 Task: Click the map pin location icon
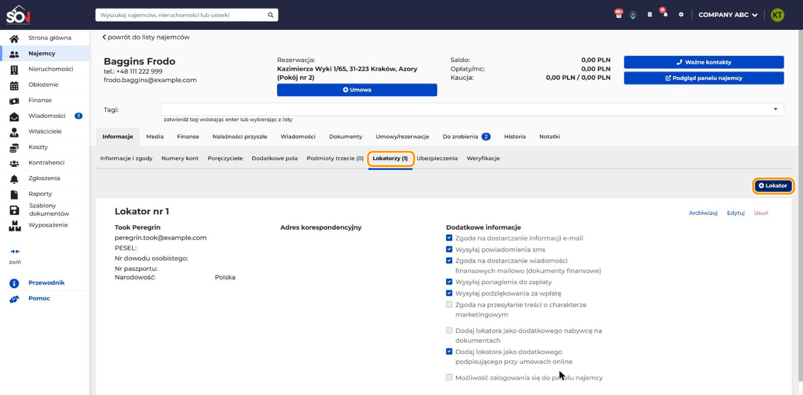pyautogui.click(x=633, y=15)
